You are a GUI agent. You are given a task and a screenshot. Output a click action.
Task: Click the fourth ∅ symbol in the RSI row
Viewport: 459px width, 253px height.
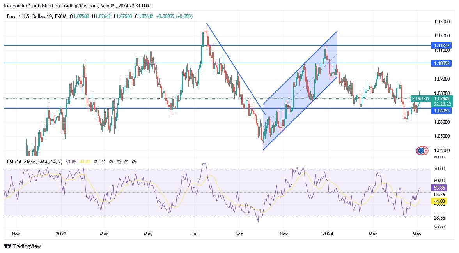tap(119, 161)
